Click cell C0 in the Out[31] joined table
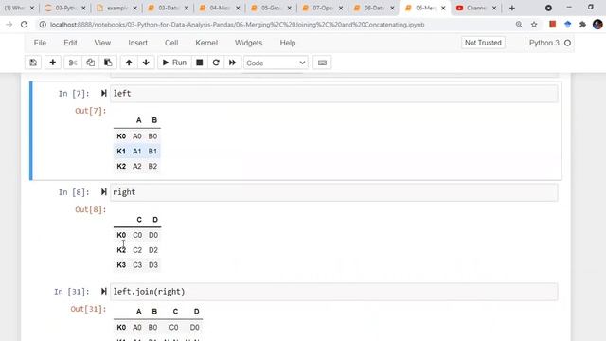 [173, 327]
